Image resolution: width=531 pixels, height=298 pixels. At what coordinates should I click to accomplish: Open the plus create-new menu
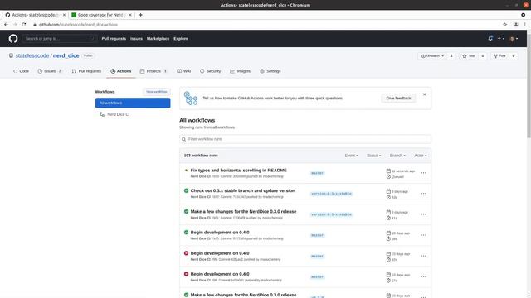[501, 39]
